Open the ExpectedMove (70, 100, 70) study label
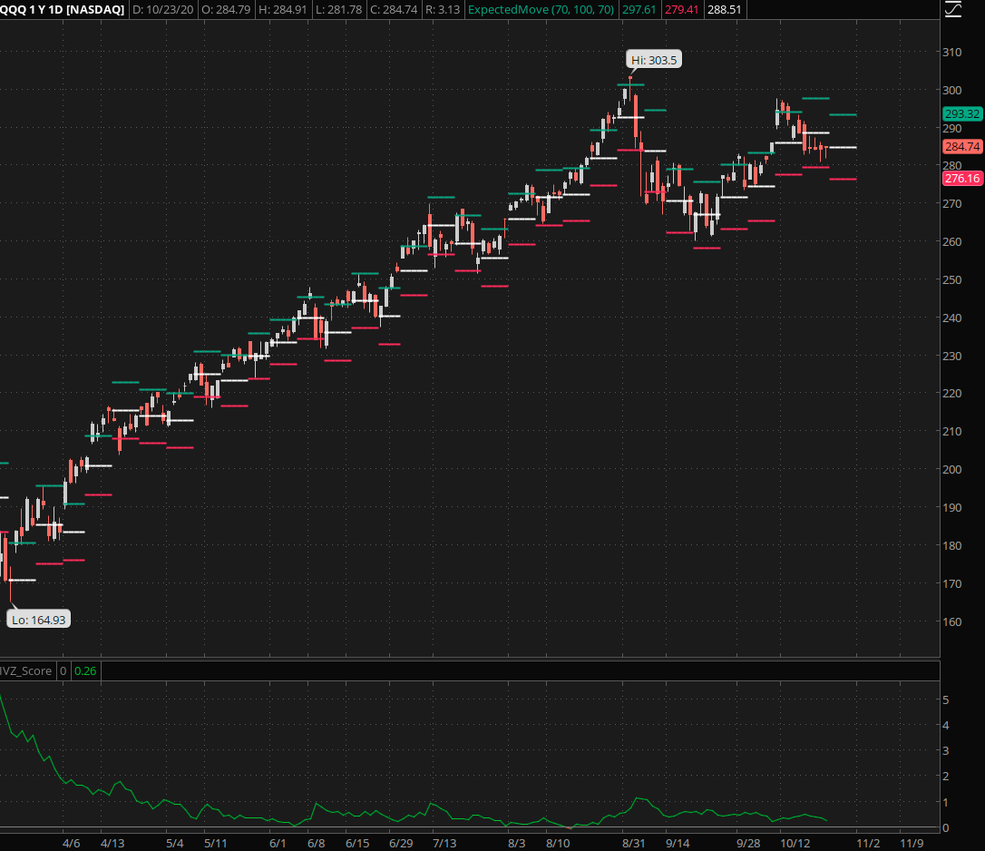985x851 pixels. 541,9
